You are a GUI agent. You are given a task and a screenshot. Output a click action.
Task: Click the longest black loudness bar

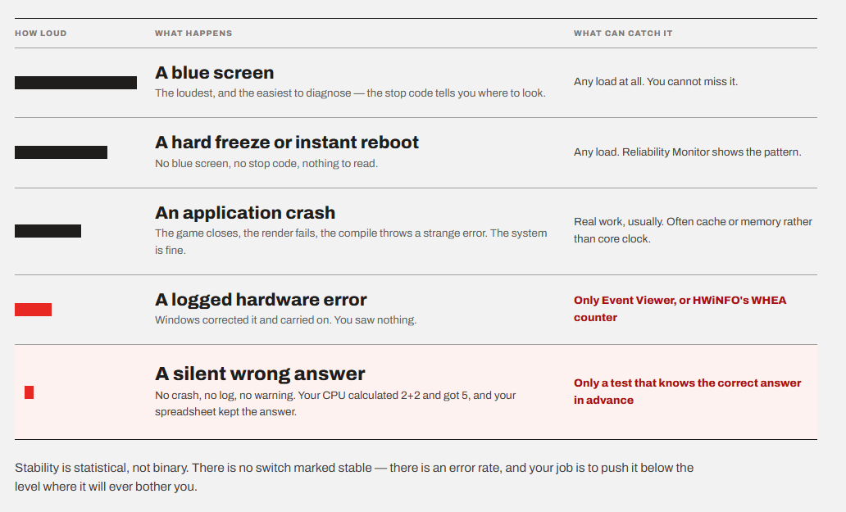pos(75,83)
